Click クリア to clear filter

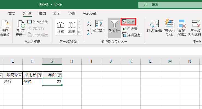click(x=128, y=22)
